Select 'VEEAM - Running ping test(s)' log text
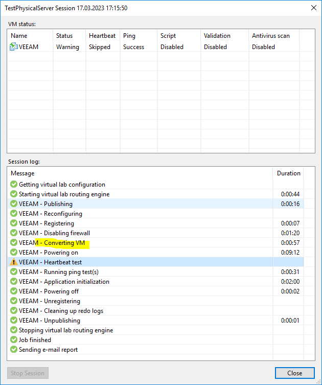The image size is (322, 385). click(59, 272)
